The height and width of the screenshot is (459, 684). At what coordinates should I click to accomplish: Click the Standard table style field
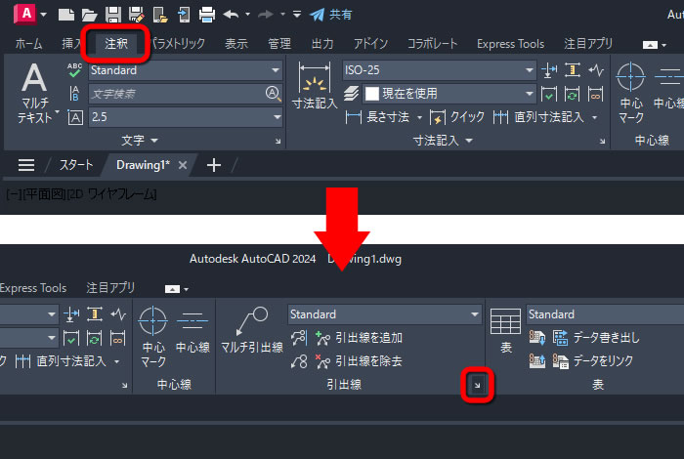coord(605,314)
